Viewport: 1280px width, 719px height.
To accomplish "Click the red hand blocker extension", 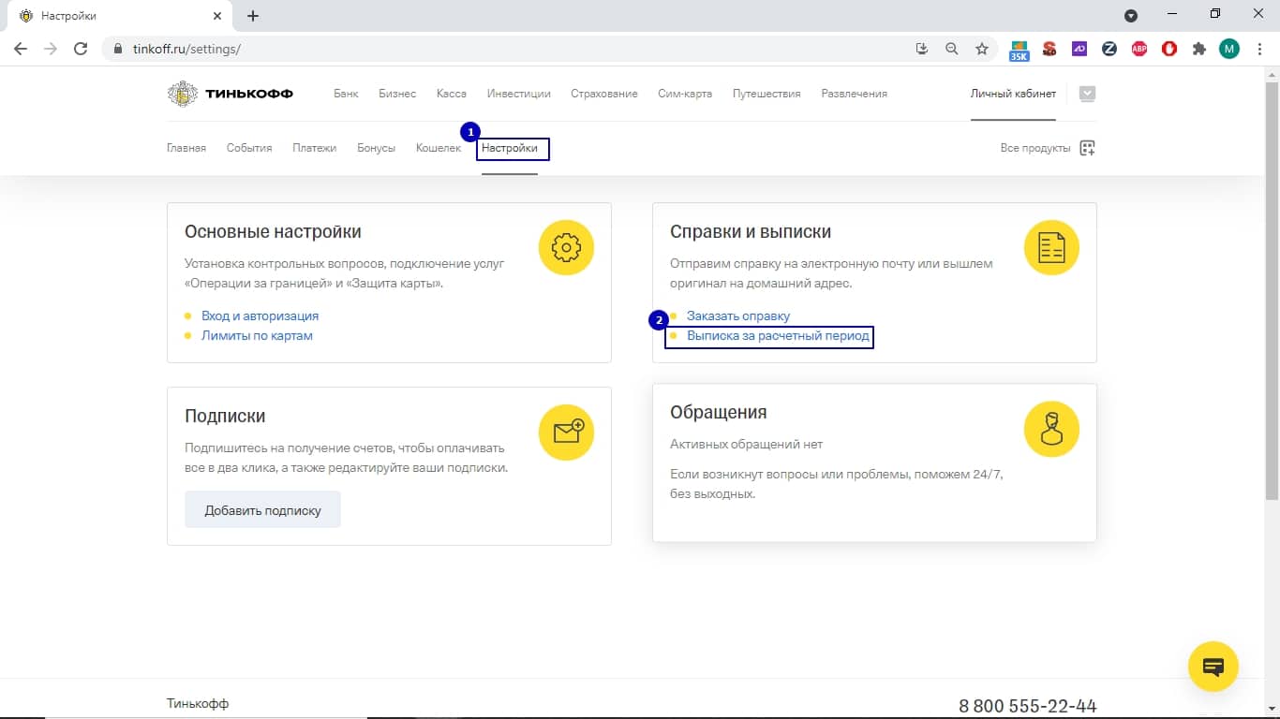I will pos(1169,49).
